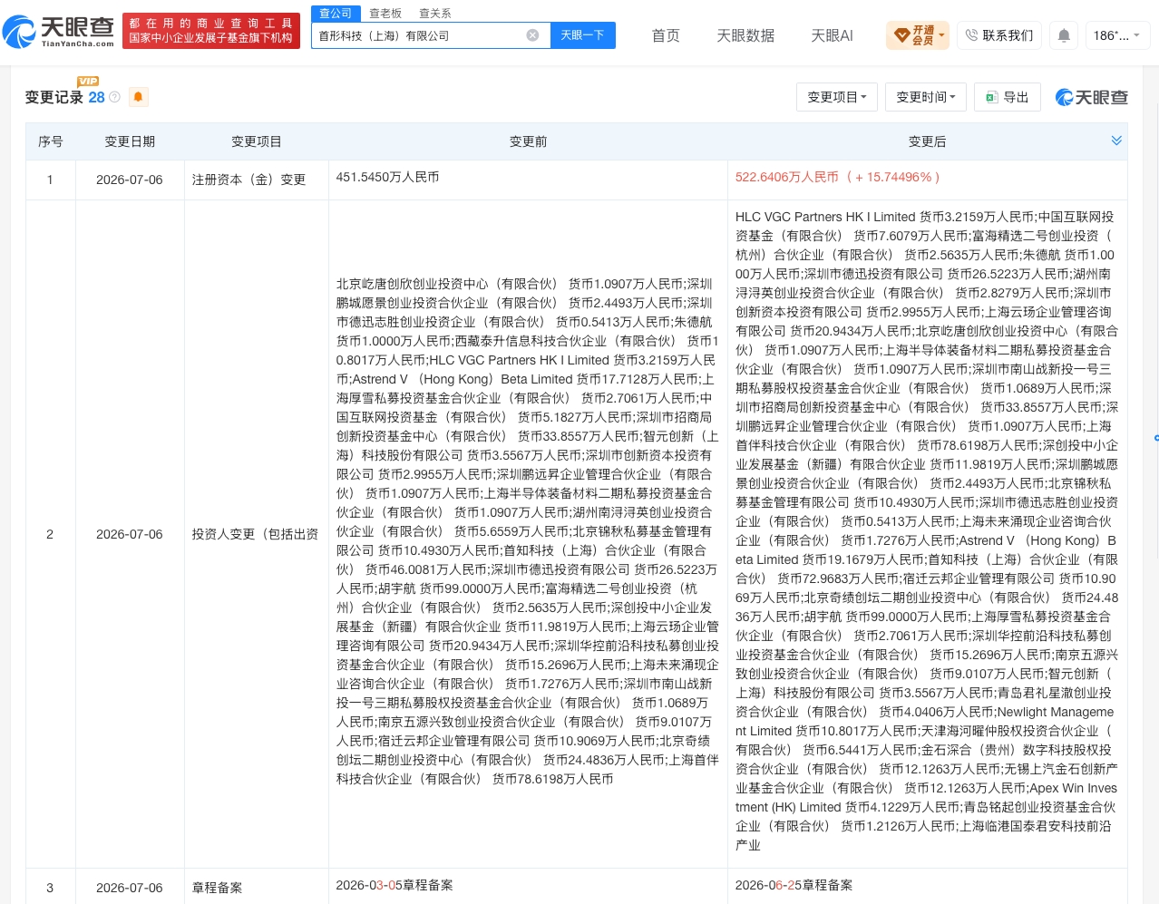
Task: Click the 导出 export button
Action: [x=1007, y=97]
